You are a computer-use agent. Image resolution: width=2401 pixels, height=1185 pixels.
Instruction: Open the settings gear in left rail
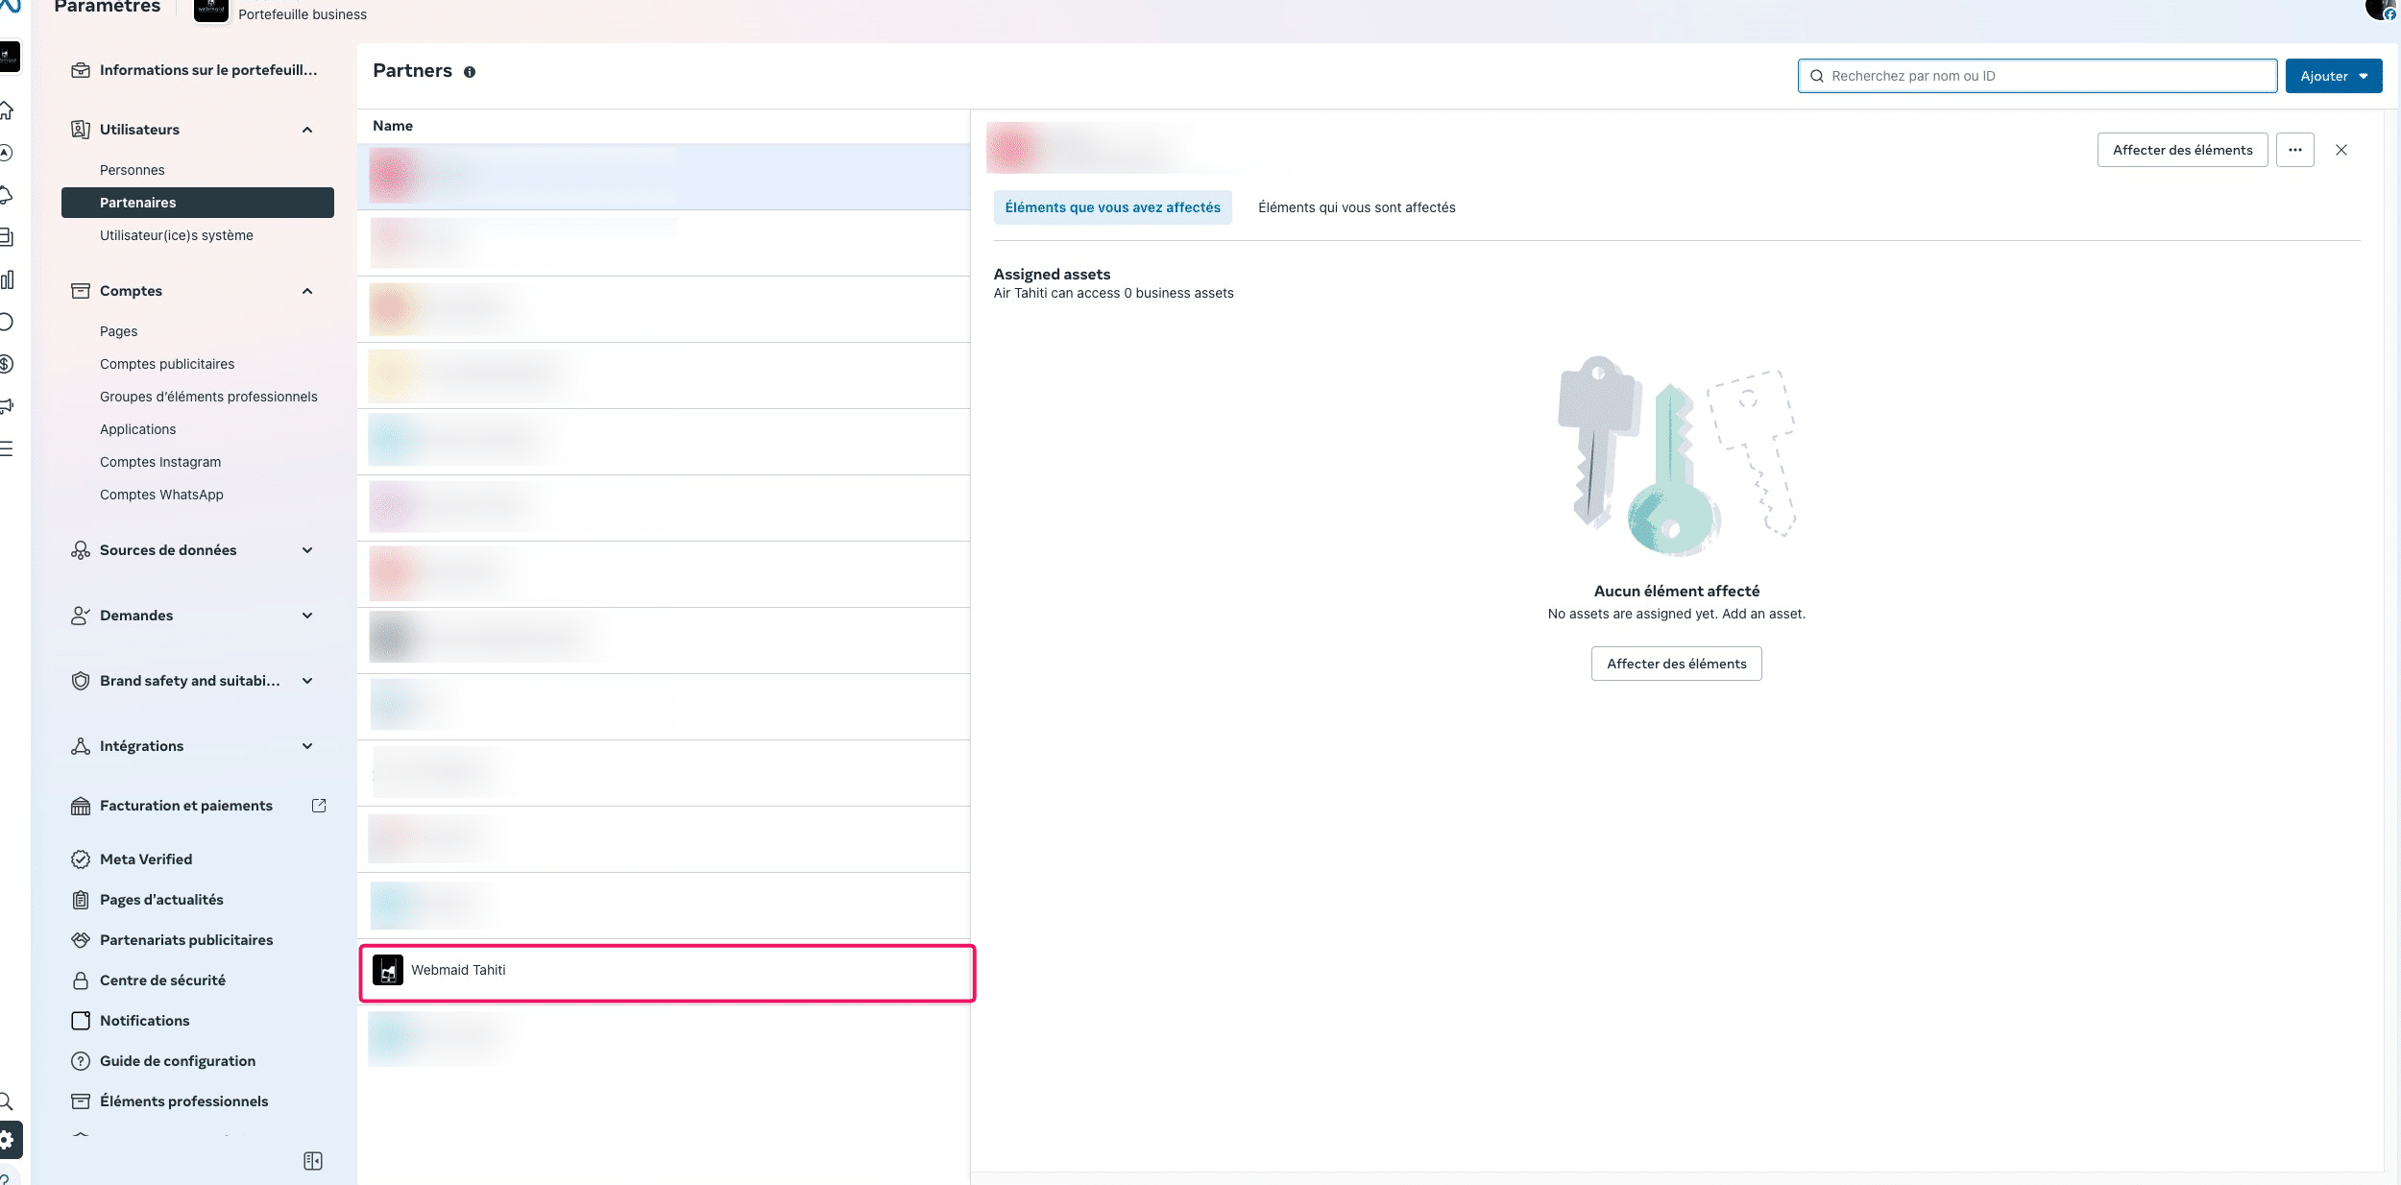click(8, 1140)
